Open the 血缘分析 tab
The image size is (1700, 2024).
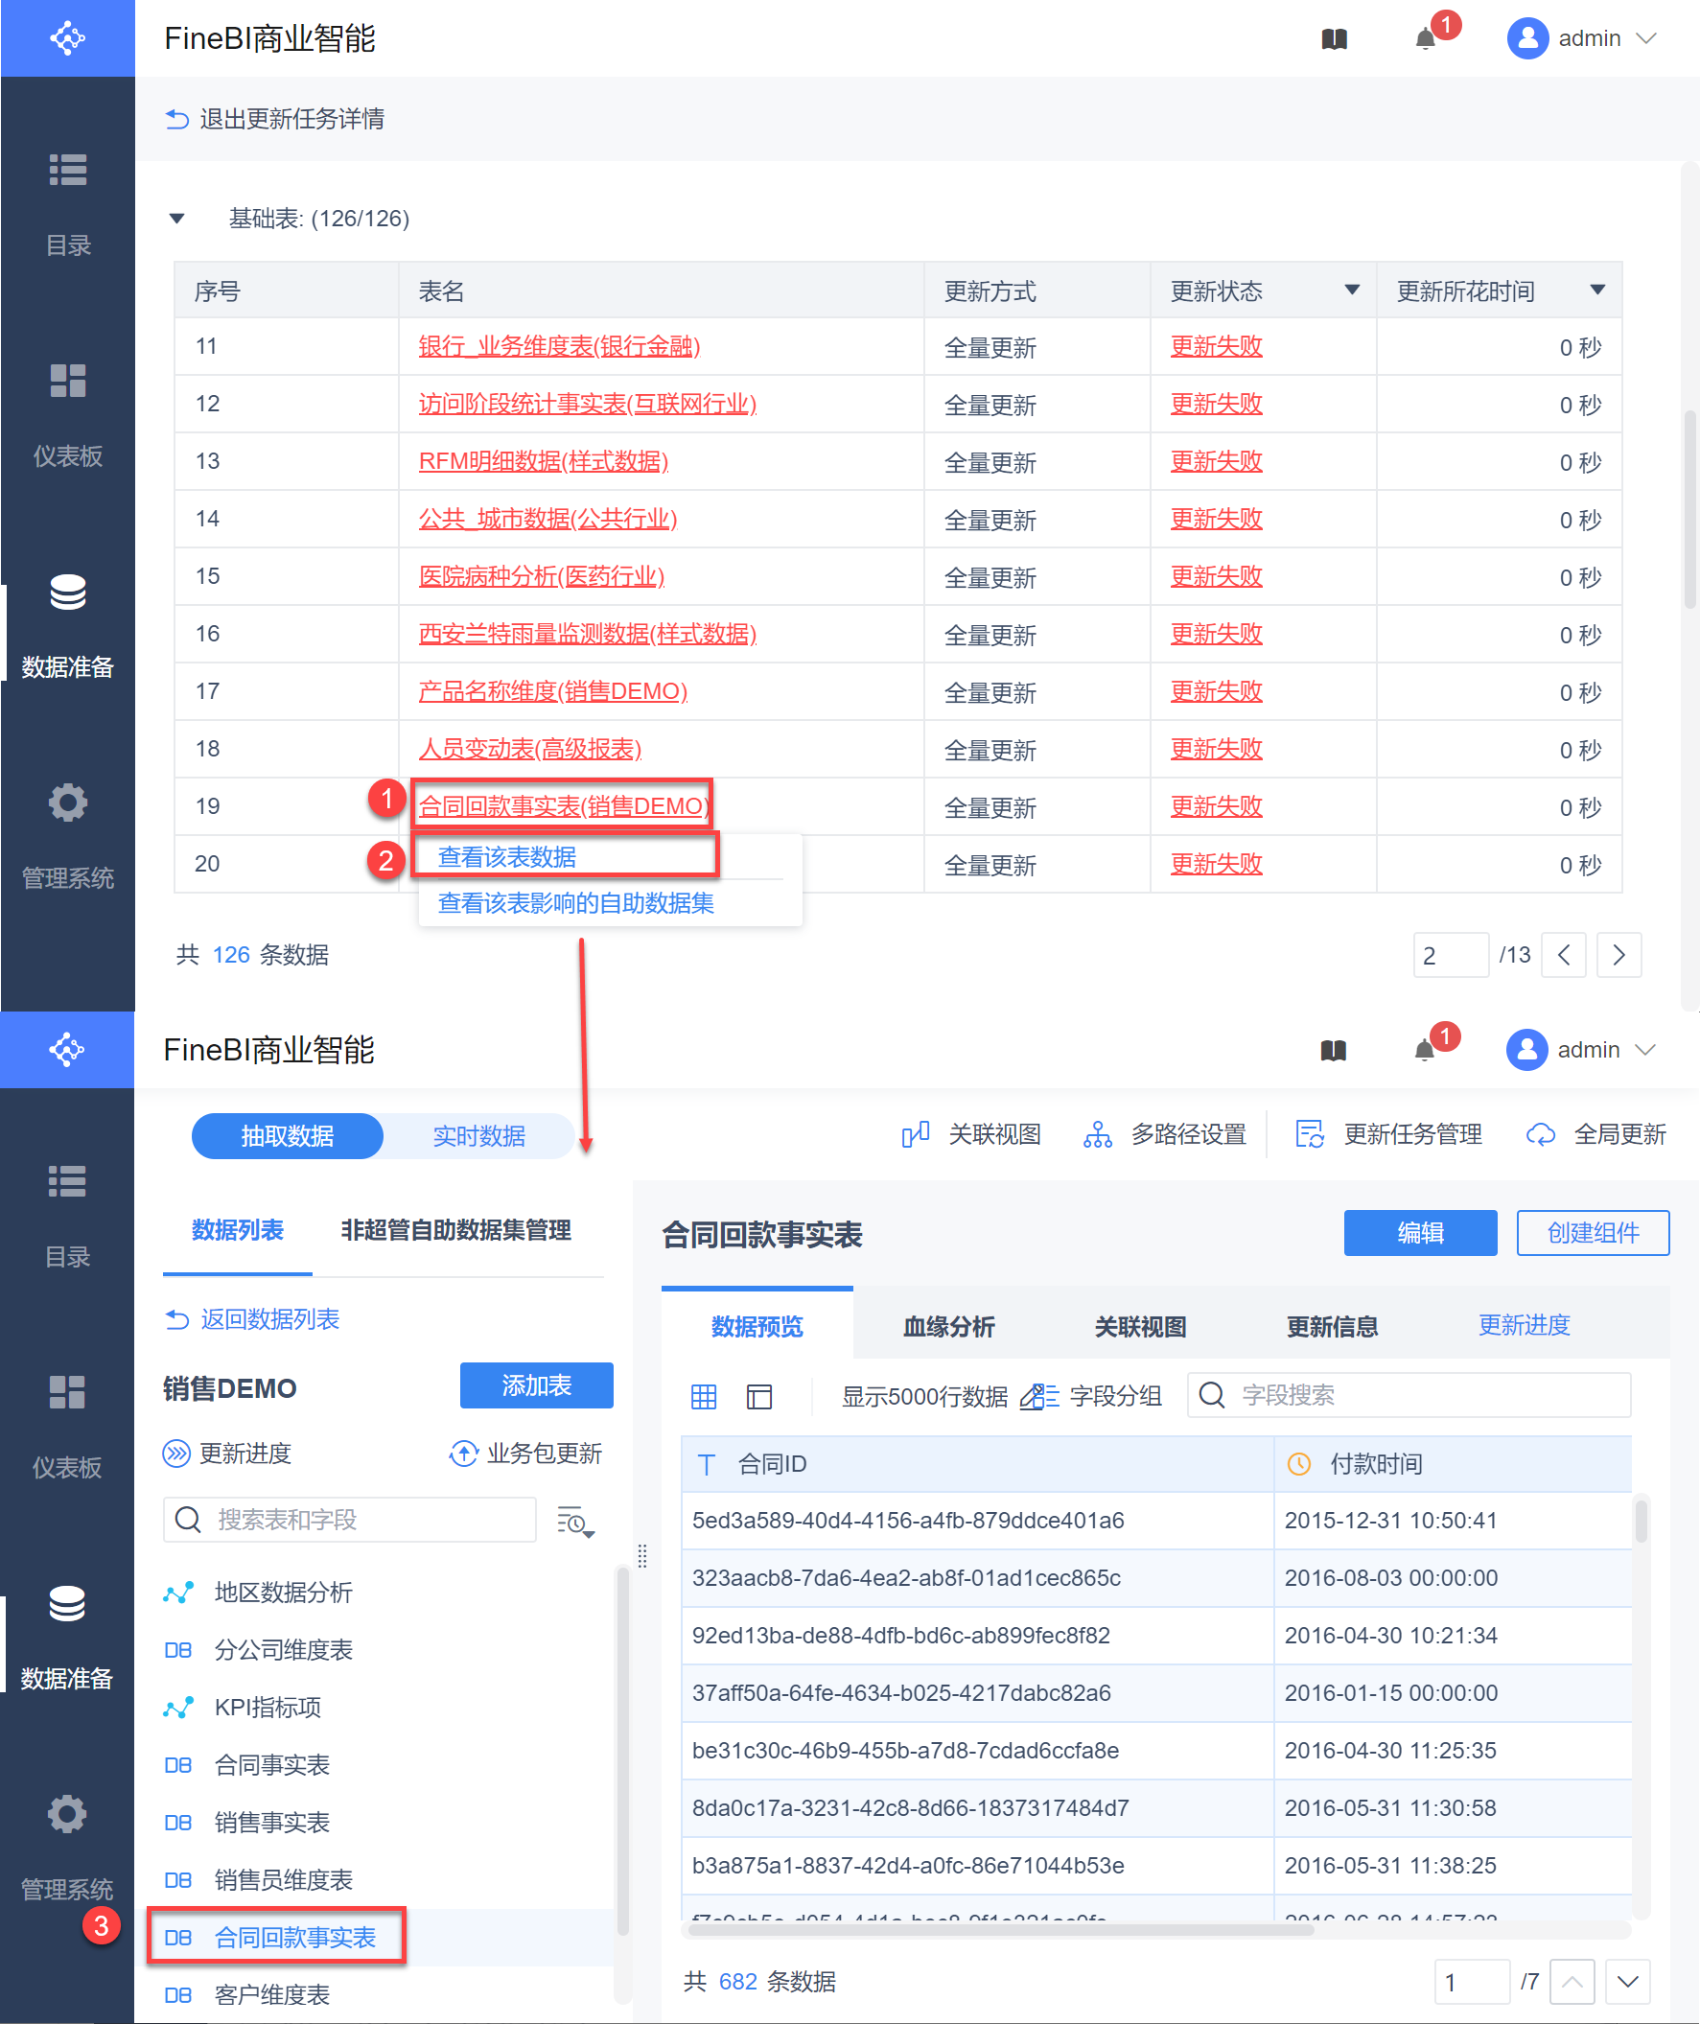point(948,1326)
